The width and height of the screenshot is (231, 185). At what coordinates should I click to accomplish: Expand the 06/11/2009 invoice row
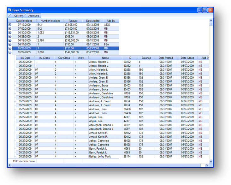tap(9, 45)
